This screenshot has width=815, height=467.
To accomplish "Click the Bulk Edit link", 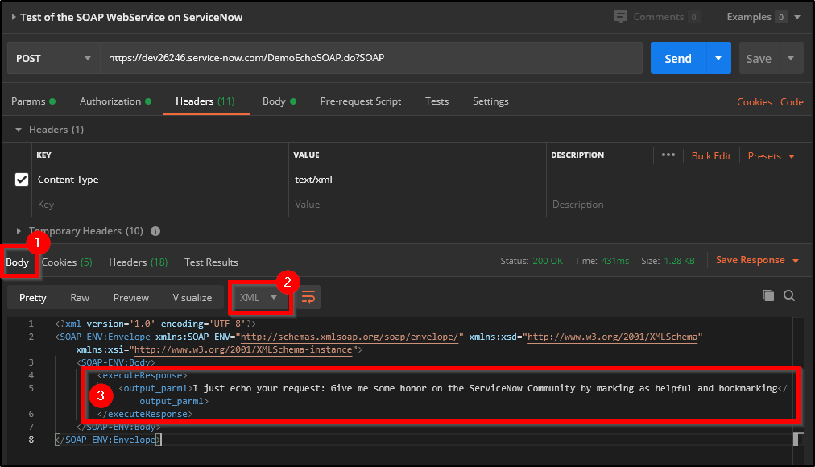I will click(711, 155).
